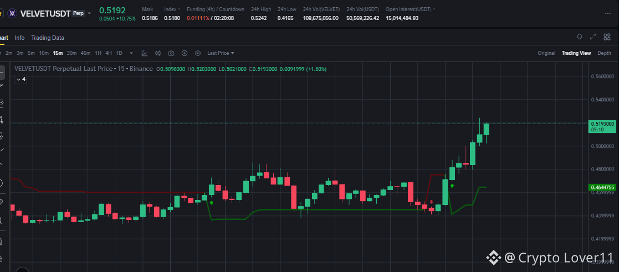619x272 pixels.
Task: Switch to the Info tab
Action: click(x=19, y=38)
